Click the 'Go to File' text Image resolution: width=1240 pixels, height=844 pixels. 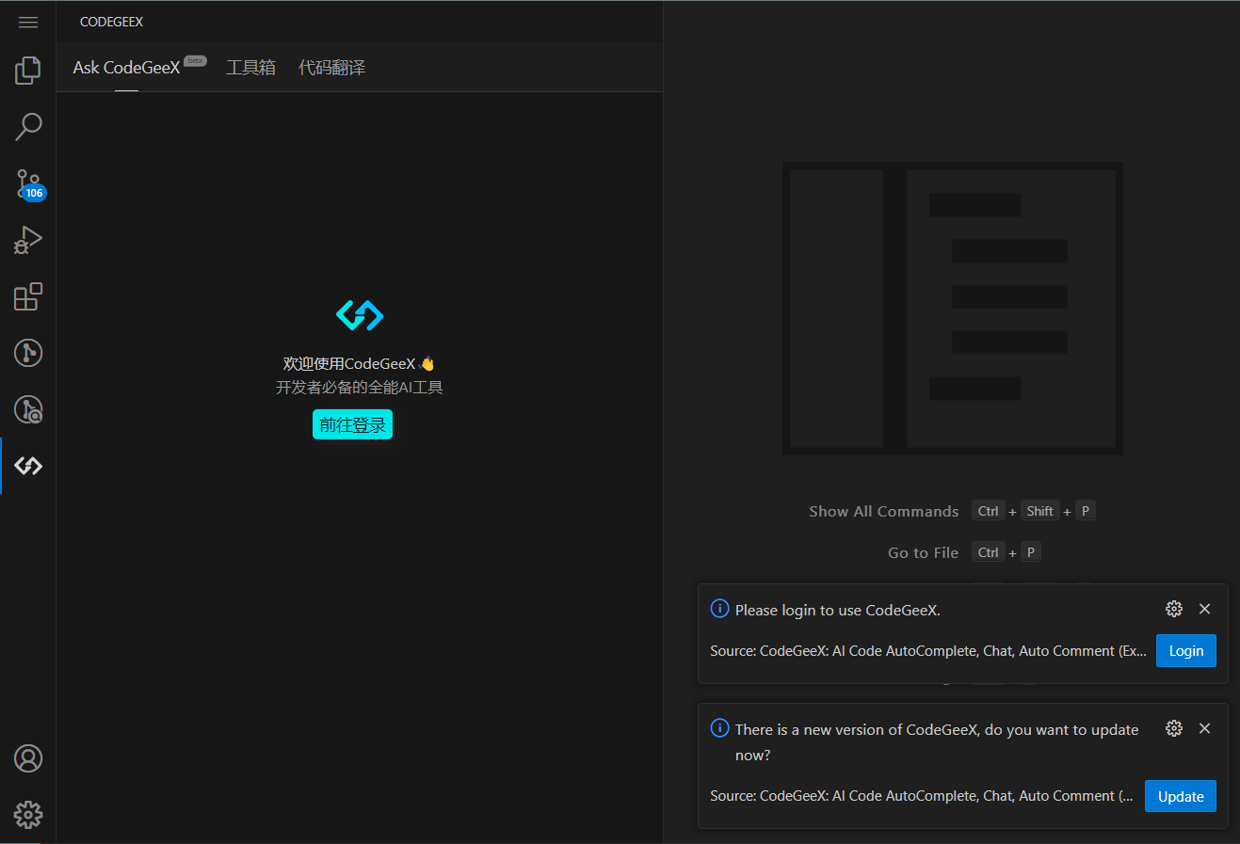(x=923, y=552)
